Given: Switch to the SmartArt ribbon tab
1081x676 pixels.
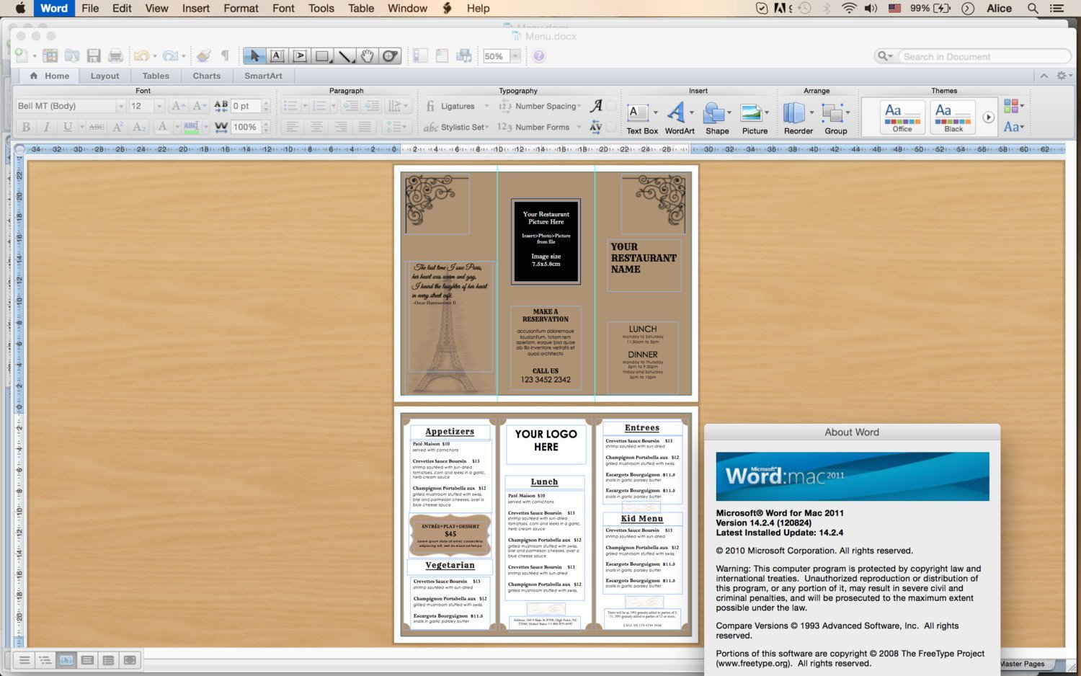Looking at the screenshot, I should pyautogui.click(x=263, y=76).
